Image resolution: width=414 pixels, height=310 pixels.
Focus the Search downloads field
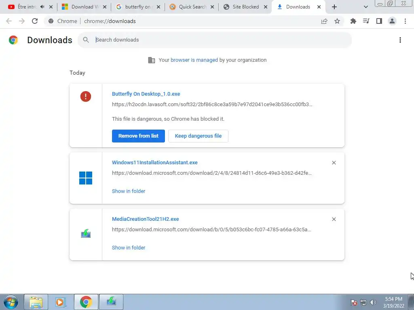(x=215, y=40)
